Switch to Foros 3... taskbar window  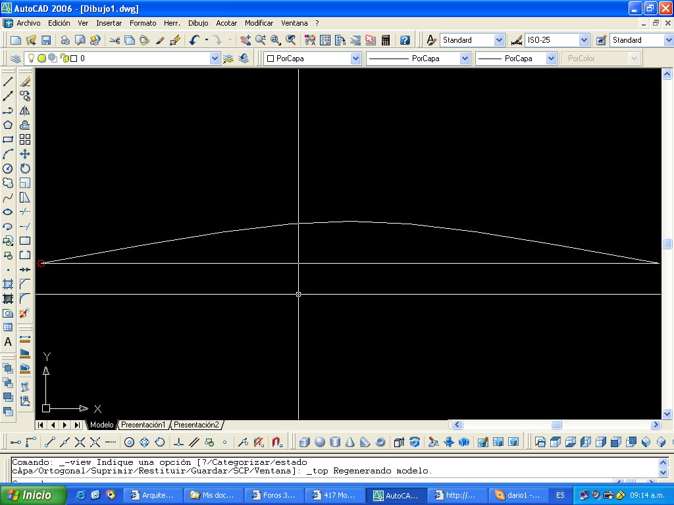click(x=274, y=495)
